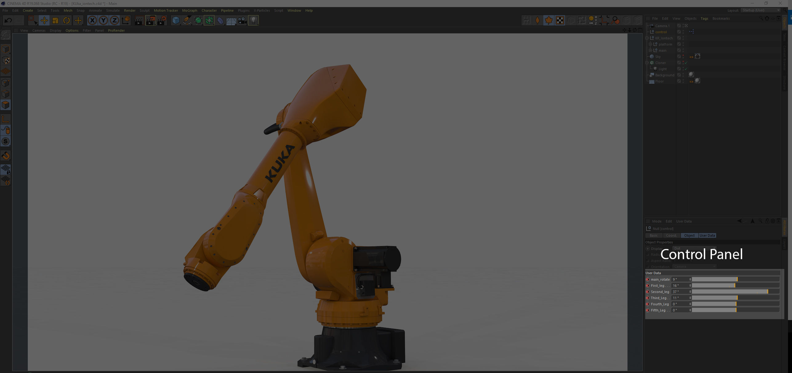Enable Points mode in left palette
This screenshot has height=373, width=792.
click(6, 83)
